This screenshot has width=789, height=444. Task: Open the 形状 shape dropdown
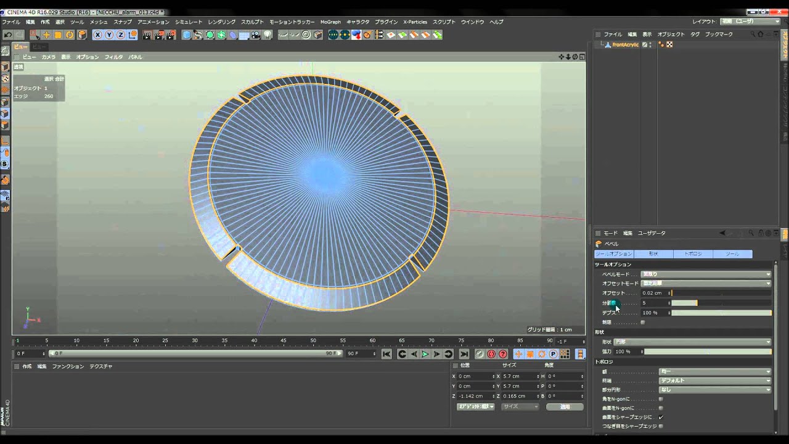[692, 342]
